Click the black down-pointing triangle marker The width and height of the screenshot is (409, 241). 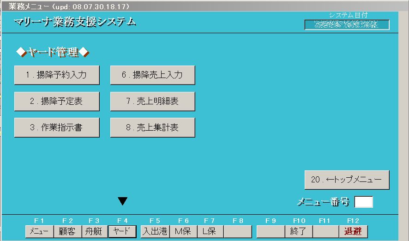point(122,201)
